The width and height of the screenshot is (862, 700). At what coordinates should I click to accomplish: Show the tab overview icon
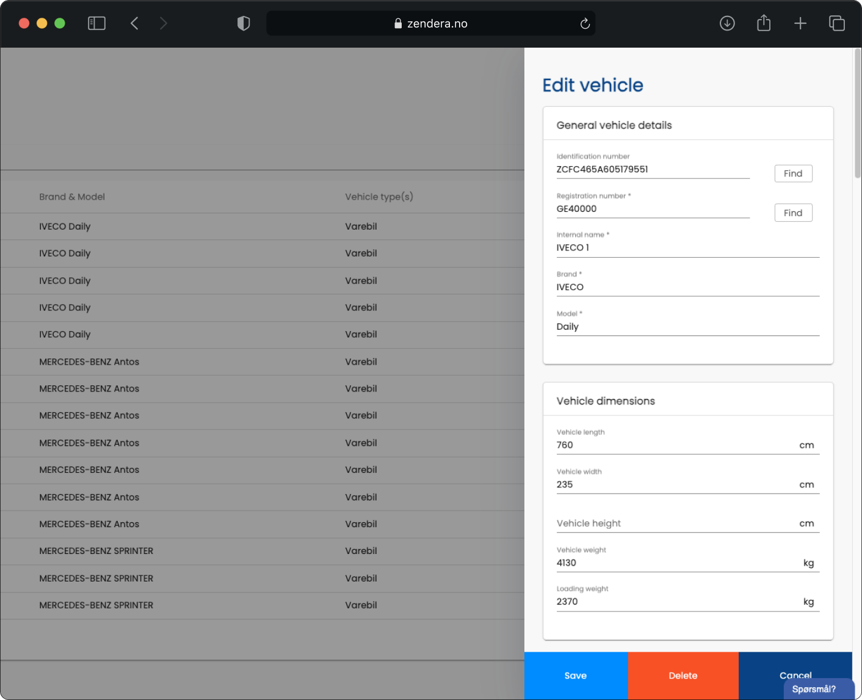(837, 23)
